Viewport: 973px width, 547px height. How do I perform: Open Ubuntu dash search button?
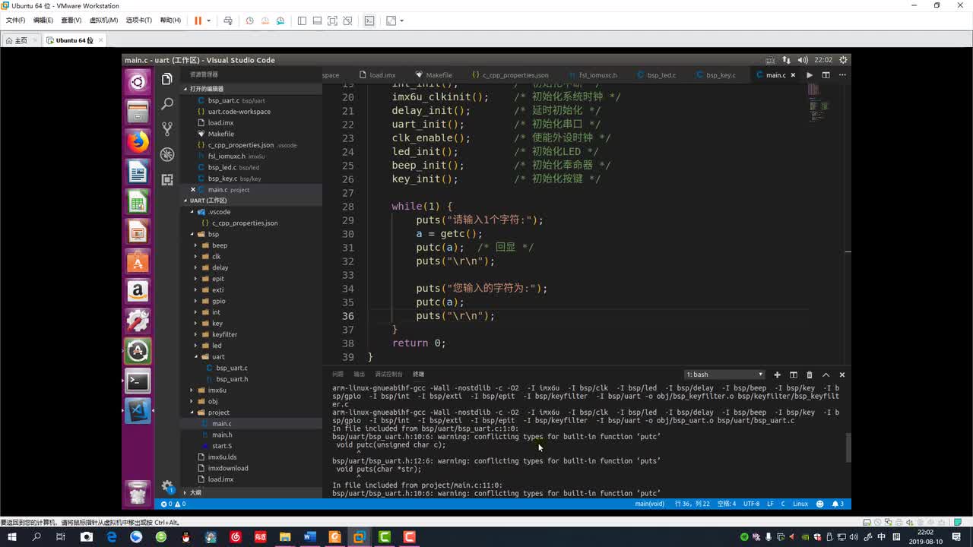click(x=138, y=82)
